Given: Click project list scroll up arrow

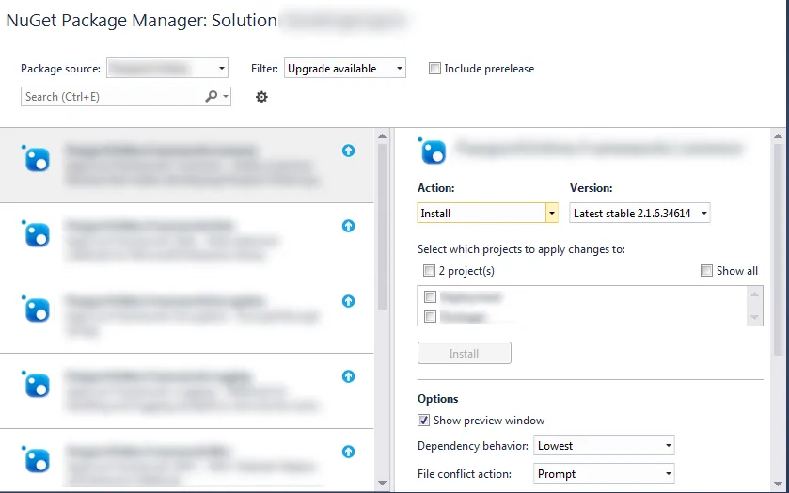Looking at the screenshot, I should 754,294.
